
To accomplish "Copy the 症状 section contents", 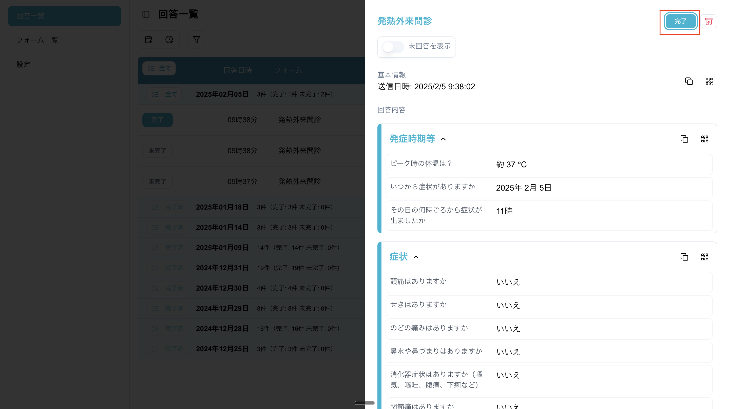I will click(x=684, y=257).
